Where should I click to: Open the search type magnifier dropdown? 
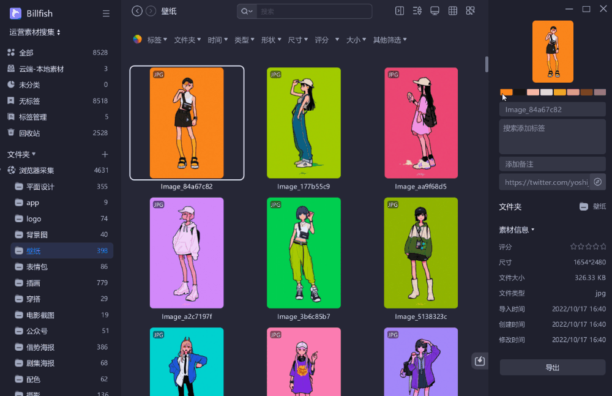(247, 12)
